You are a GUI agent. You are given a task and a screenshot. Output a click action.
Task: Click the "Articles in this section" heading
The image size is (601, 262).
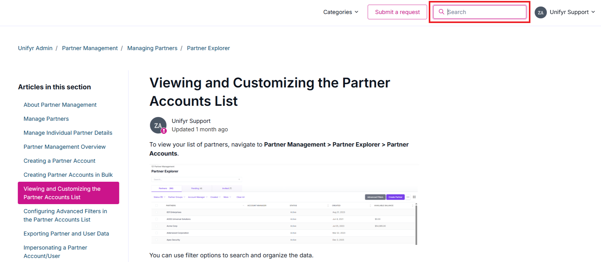tap(54, 87)
